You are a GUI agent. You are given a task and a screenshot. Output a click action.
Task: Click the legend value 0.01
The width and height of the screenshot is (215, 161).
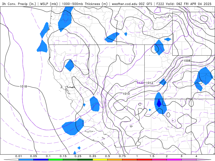[19, 156]
